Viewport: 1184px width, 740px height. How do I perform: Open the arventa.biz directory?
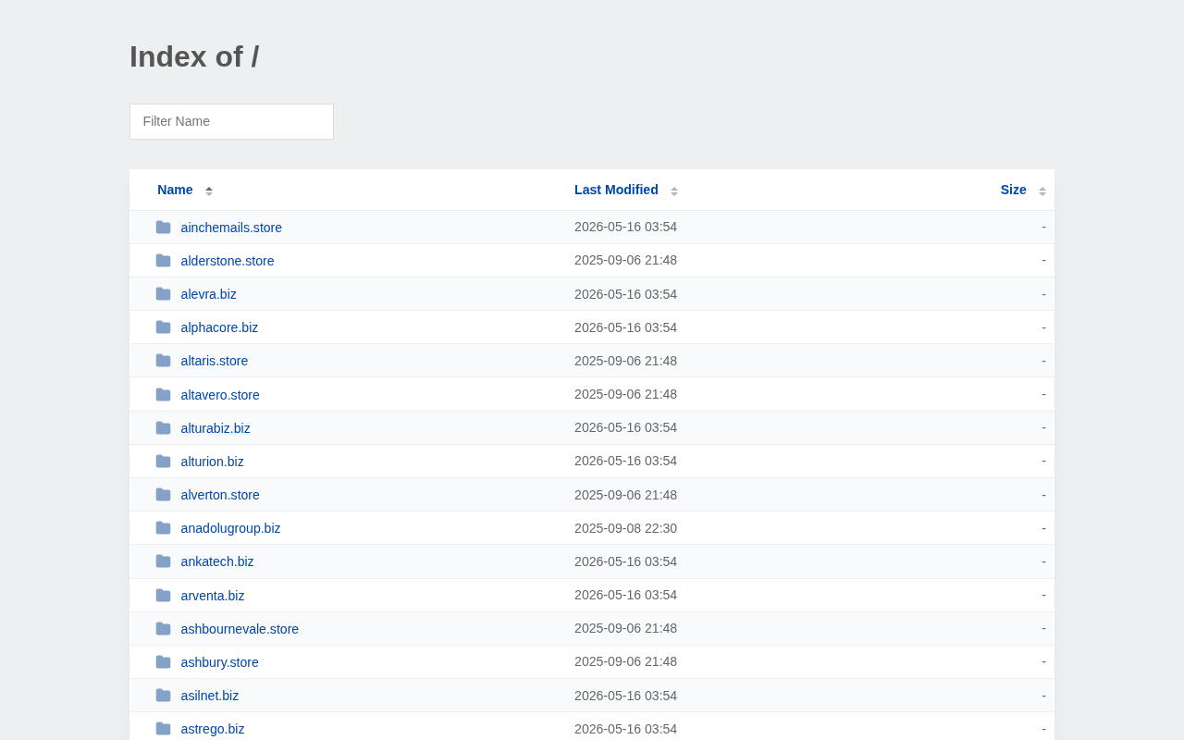[x=213, y=596]
